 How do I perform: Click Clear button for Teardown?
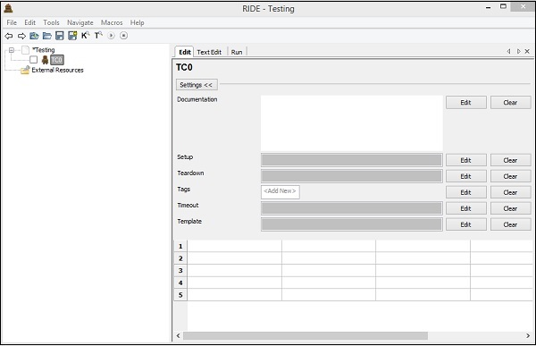tap(510, 176)
